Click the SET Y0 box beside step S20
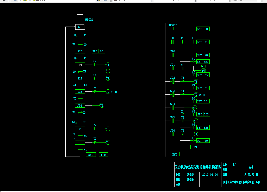The height and width of the screenshot is (192, 267). tap(98, 51)
